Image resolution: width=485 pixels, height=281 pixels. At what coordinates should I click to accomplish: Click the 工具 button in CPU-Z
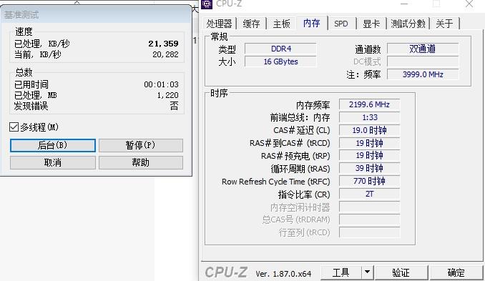pyautogui.click(x=341, y=272)
